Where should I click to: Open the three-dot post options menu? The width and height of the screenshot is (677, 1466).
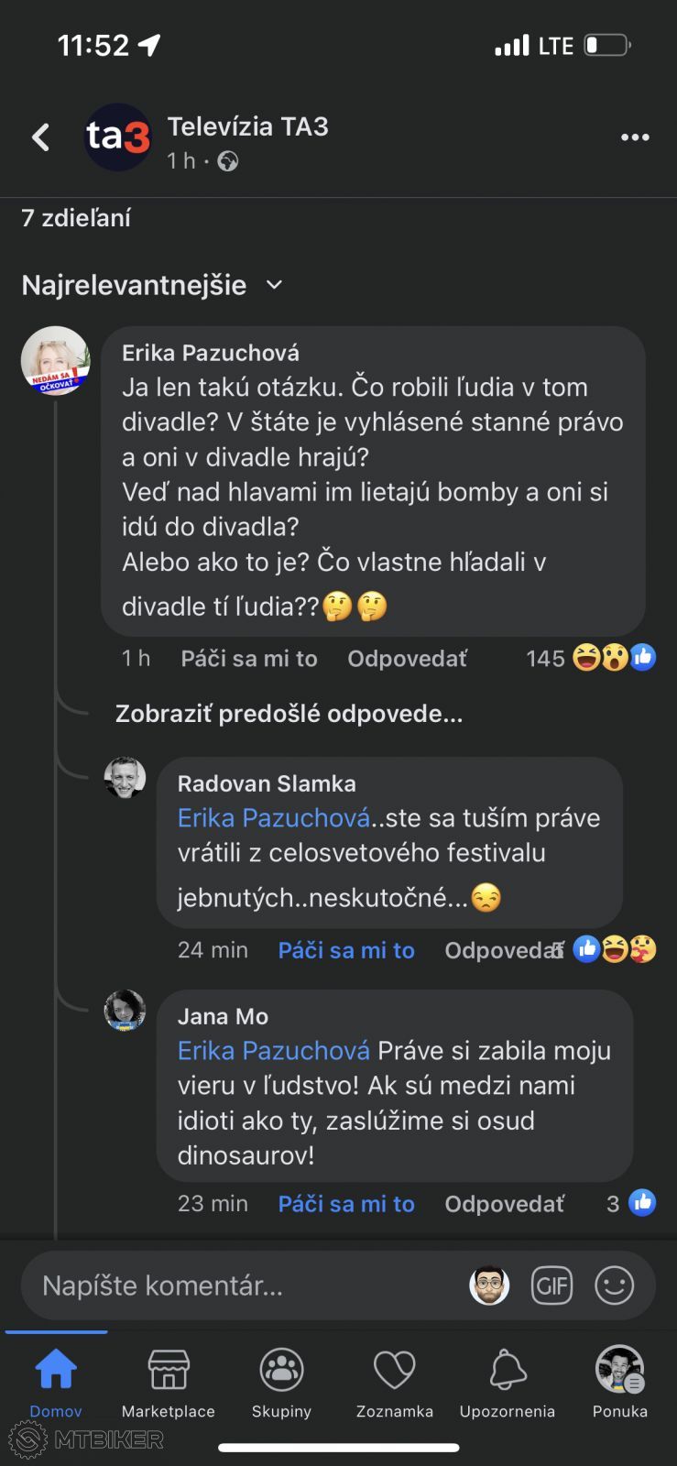click(635, 137)
